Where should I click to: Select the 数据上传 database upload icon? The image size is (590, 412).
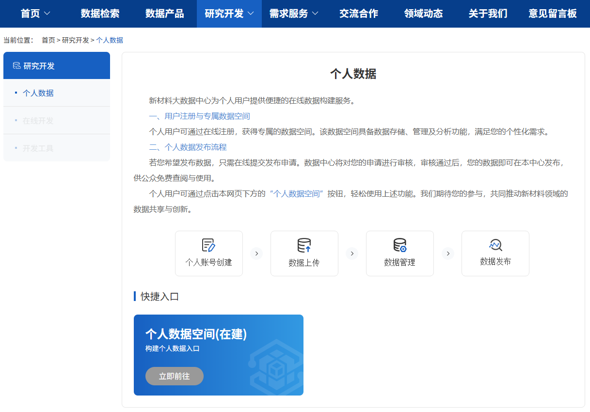pos(304,246)
